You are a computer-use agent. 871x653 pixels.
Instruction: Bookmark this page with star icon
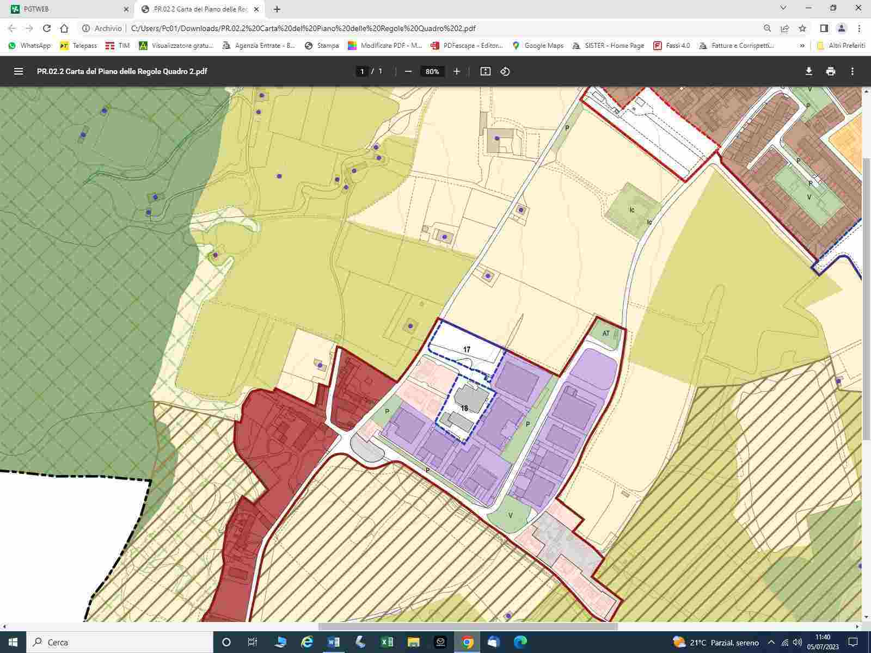tap(802, 28)
